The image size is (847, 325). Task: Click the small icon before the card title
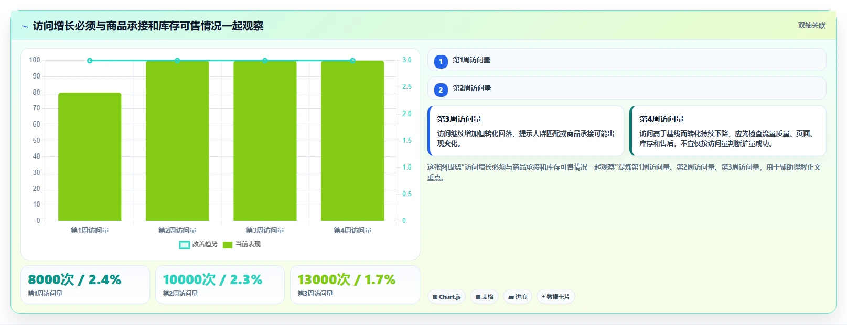coord(25,26)
